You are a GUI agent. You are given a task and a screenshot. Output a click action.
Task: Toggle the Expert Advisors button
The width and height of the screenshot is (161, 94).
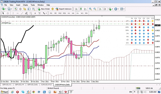[x=64, y=9]
